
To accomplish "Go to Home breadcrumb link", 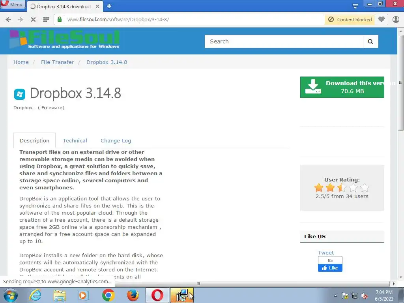I will (21, 62).
